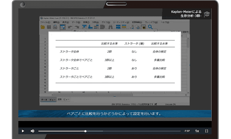Screen dimensions: 231x139
Task: Click the recall dialog icon in toolbar
Action: [x=62, y=27]
